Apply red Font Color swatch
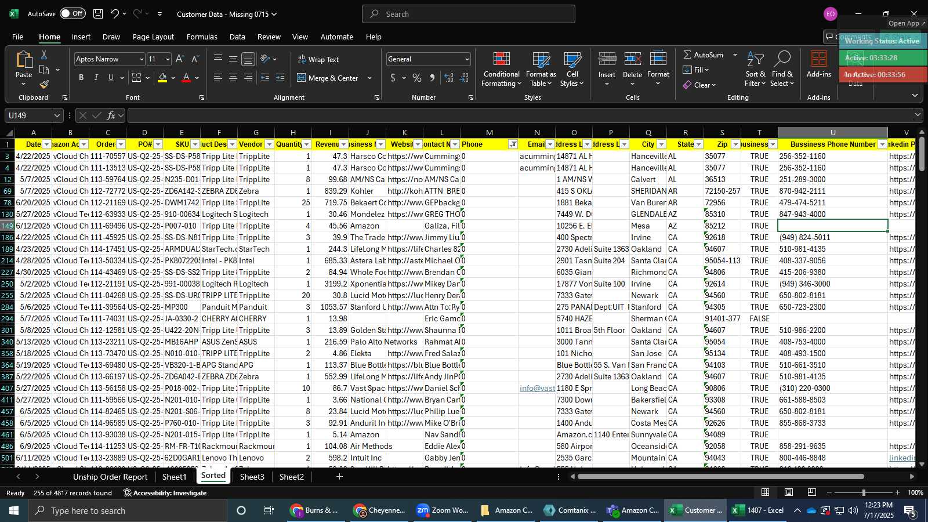The image size is (928, 522). [186, 78]
